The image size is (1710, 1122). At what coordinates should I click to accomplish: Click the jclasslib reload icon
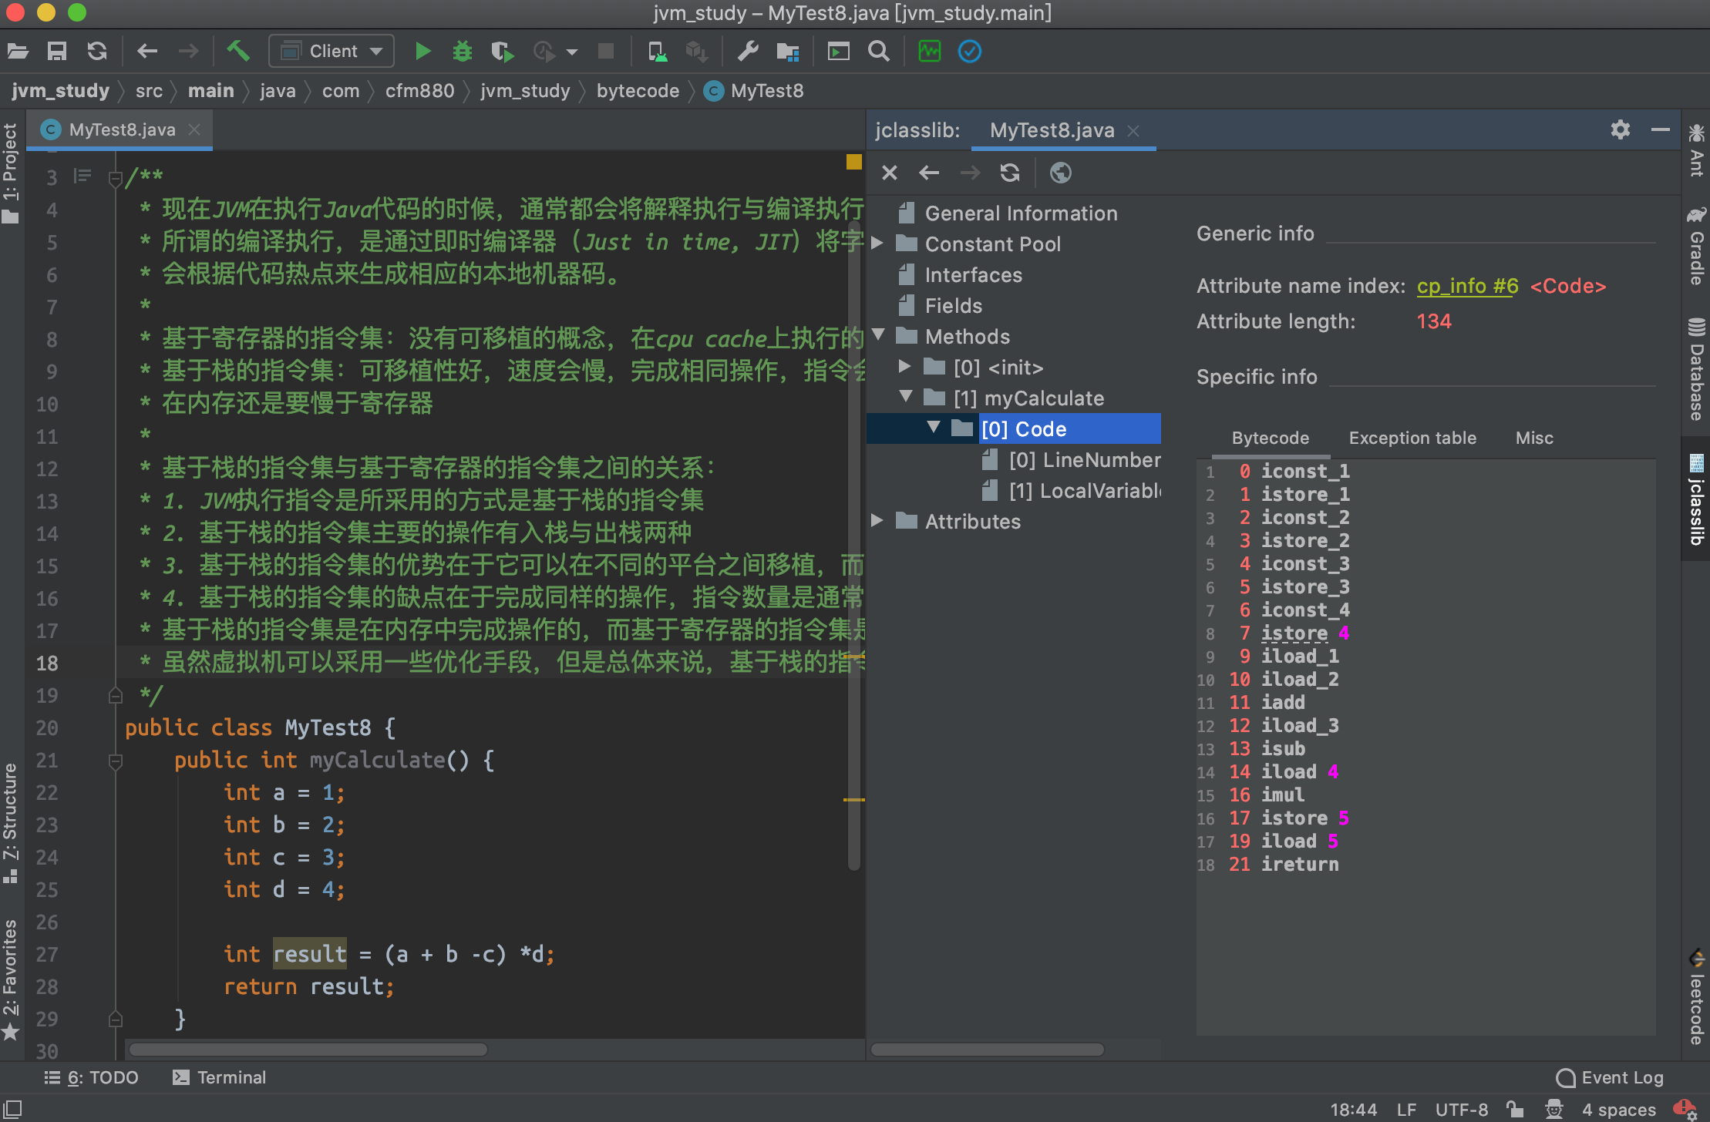1009,173
